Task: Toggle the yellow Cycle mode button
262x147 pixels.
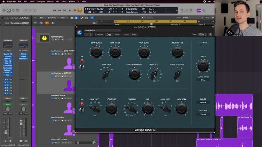Action: (80, 11)
